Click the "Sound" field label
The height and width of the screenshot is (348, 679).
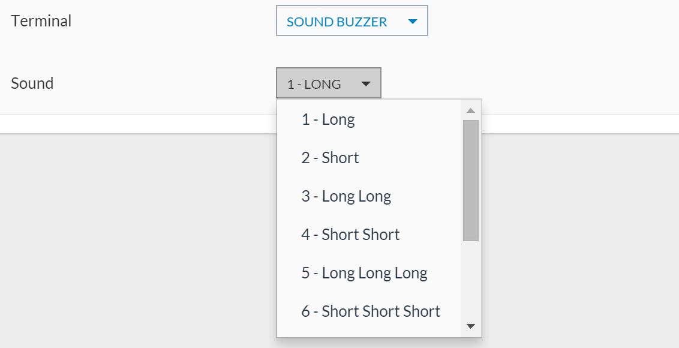[x=32, y=83]
